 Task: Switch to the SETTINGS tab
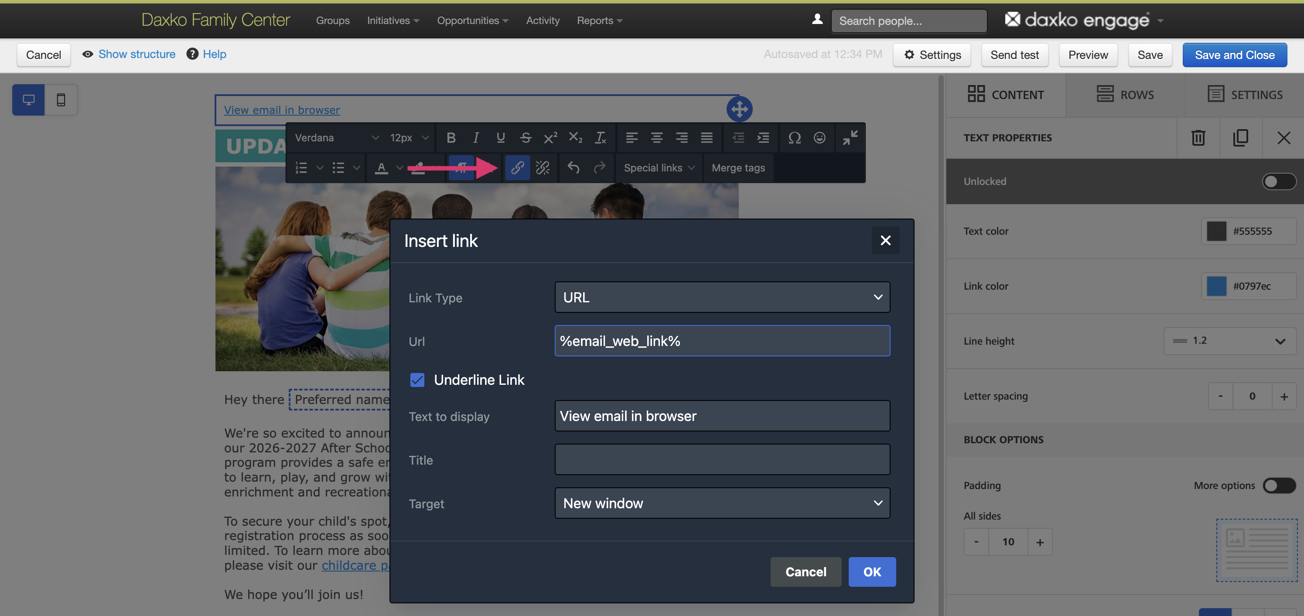tap(1245, 95)
